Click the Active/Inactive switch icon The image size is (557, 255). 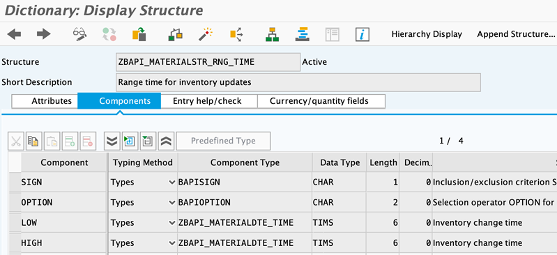pyautogui.click(x=109, y=34)
